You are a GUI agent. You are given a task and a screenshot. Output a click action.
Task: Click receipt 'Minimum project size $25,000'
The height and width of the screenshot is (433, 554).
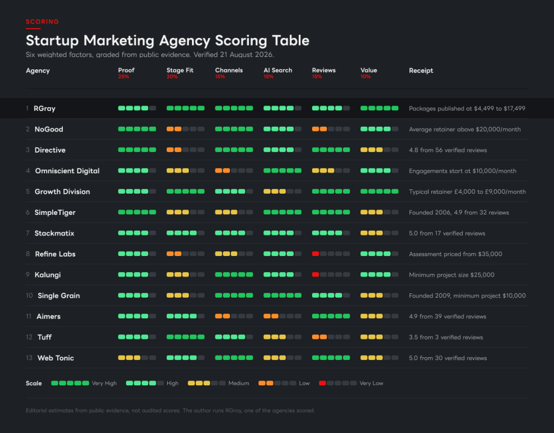coord(452,275)
